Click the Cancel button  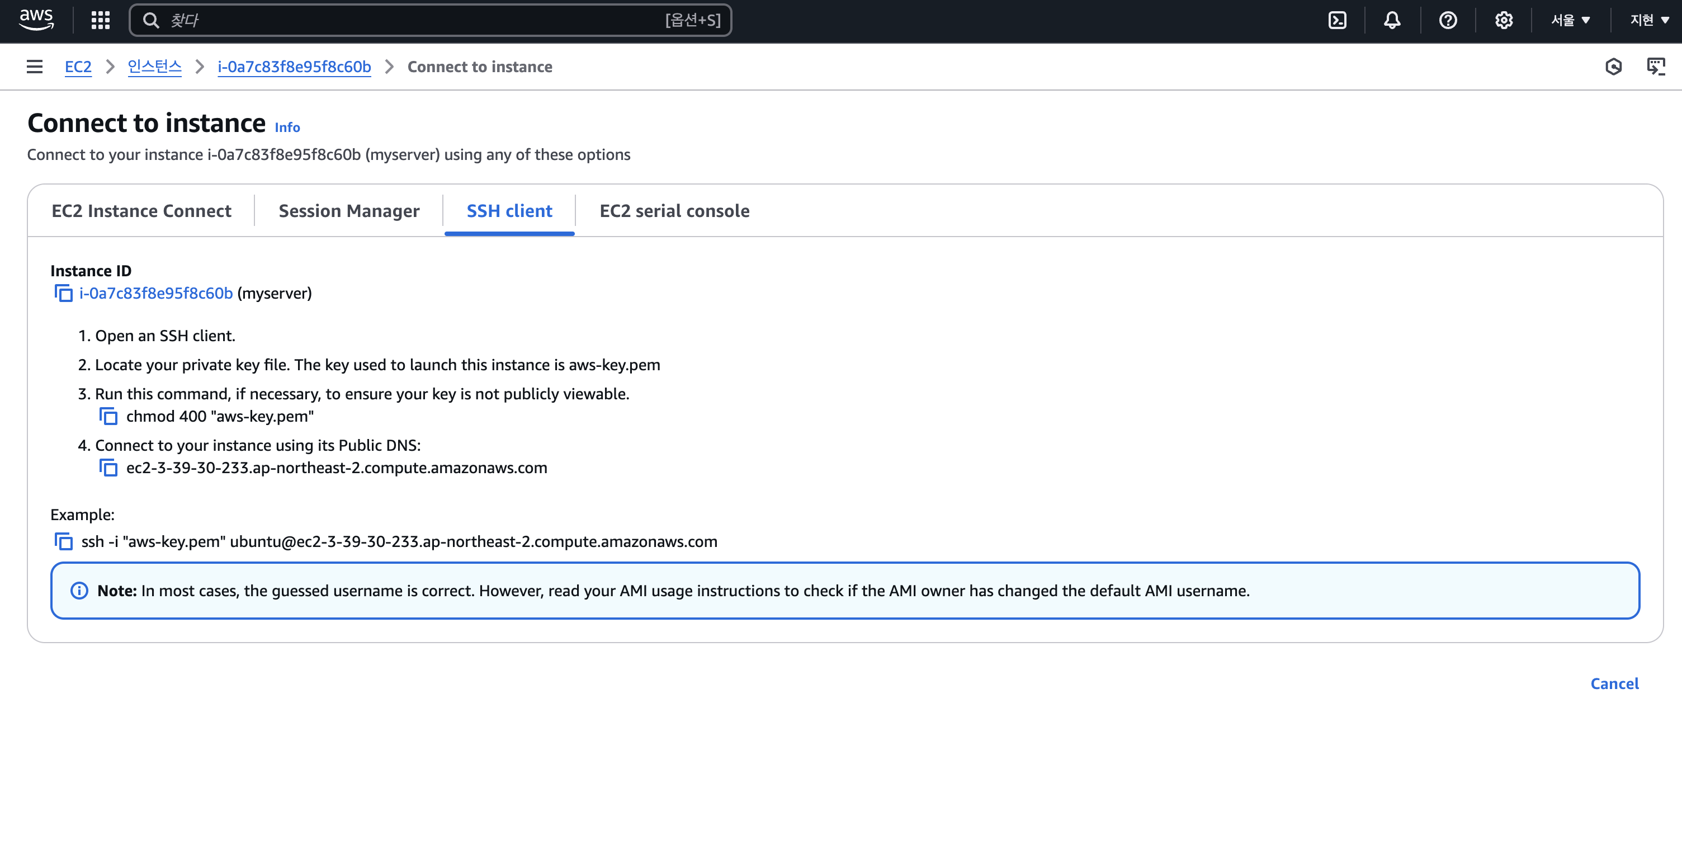(1614, 684)
